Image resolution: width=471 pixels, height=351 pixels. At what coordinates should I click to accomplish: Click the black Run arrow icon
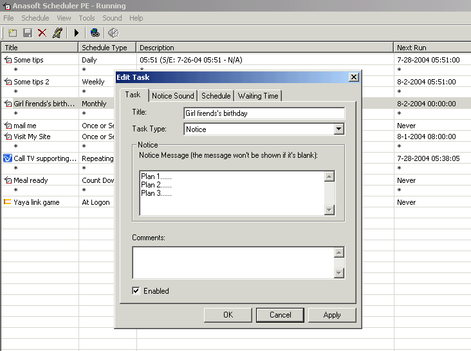coord(77,33)
